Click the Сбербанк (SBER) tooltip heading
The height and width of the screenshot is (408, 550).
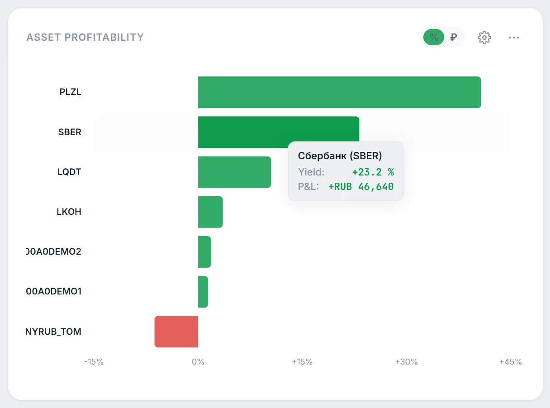coord(340,156)
